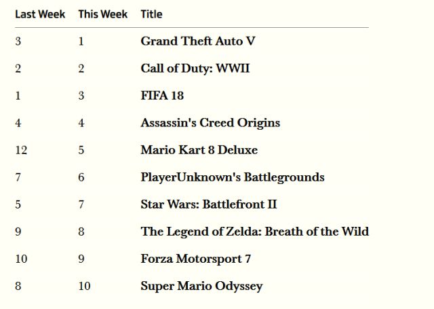Click the "Title" column header

coord(151,14)
